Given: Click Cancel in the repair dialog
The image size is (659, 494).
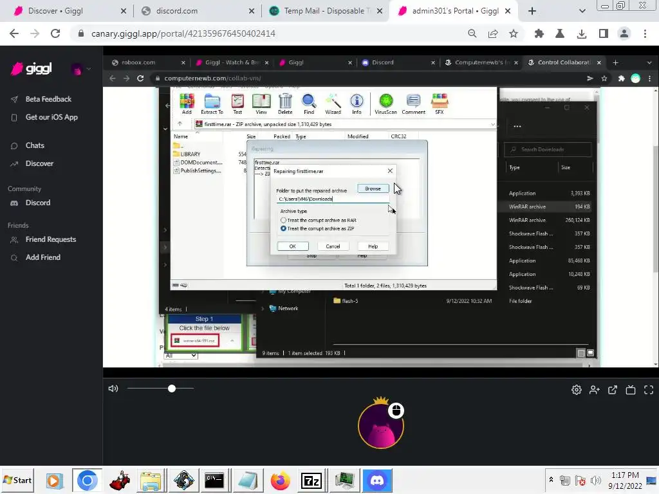Looking at the screenshot, I should point(333,246).
